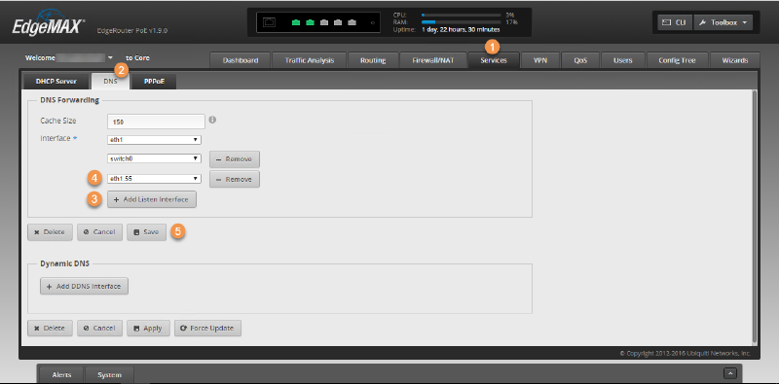779x384 pixels.
Task: Click the "DNS Forwarding" section heading
Action: [x=69, y=100]
